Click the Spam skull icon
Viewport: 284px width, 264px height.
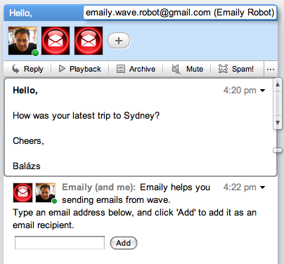[223, 69]
